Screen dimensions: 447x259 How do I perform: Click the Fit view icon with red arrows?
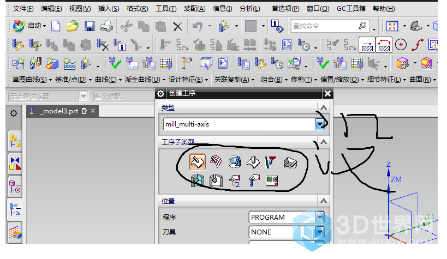click(x=392, y=26)
